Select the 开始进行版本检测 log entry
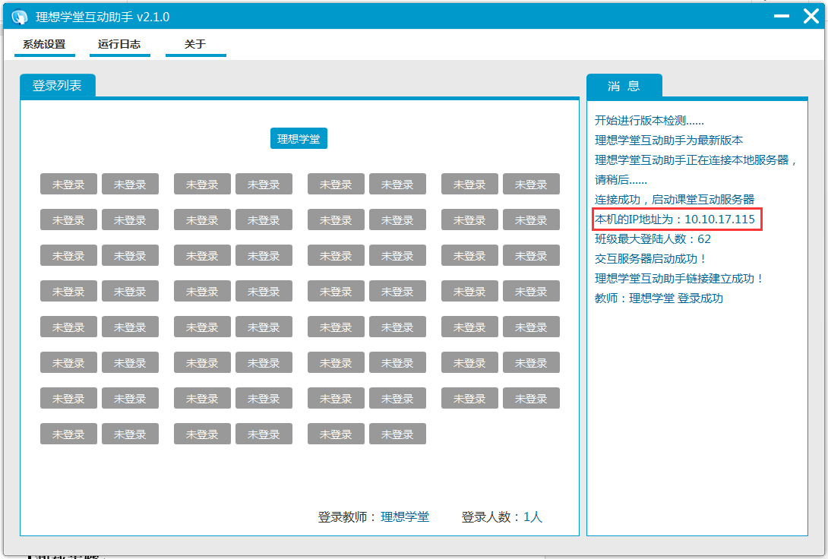This screenshot has height=559, width=828. tap(649, 121)
